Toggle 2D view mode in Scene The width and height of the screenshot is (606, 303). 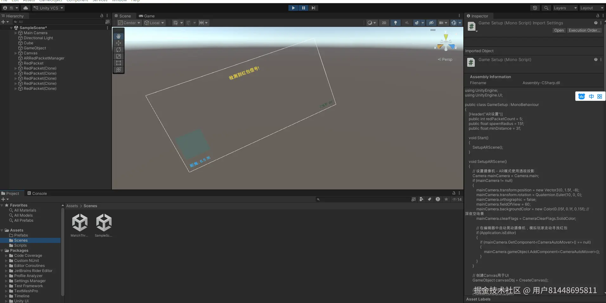point(384,23)
